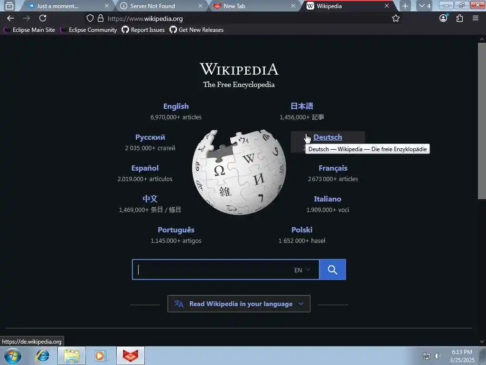This screenshot has height=365, width=486.
Task: Open the taskbar clock showing 6:13 PM
Action: click(462, 355)
